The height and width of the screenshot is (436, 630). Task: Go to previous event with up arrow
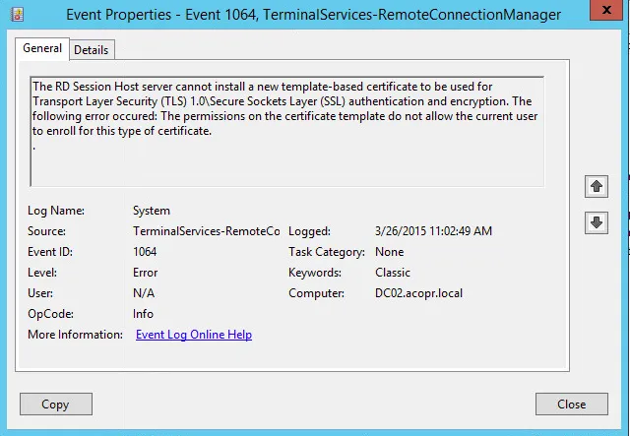597,186
